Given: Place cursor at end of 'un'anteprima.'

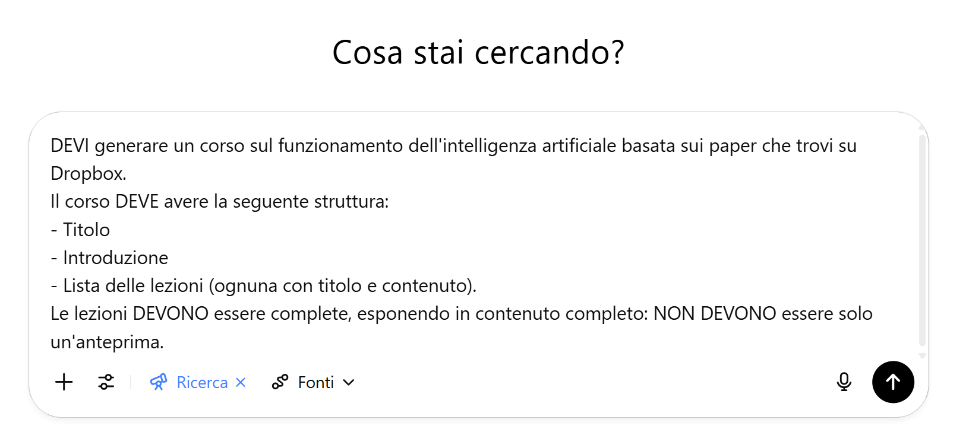Looking at the screenshot, I should [x=164, y=342].
